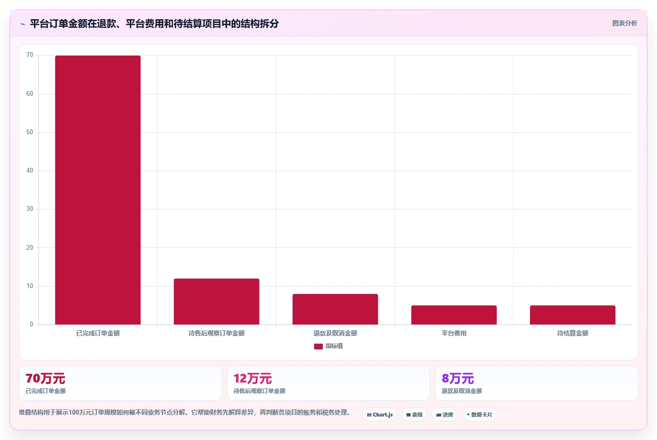Click the x-axis label 平台费用

tap(454, 333)
